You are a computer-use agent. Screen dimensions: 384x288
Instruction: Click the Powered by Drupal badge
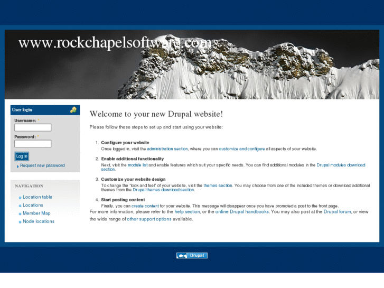tap(192, 255)
